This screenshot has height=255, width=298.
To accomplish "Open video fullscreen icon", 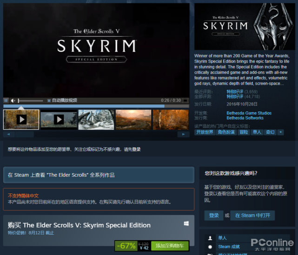I will tap(185, 100).
